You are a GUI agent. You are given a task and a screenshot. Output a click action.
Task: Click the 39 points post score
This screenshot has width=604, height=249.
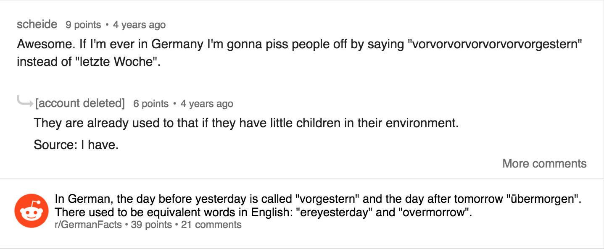(x=151, y=225)
